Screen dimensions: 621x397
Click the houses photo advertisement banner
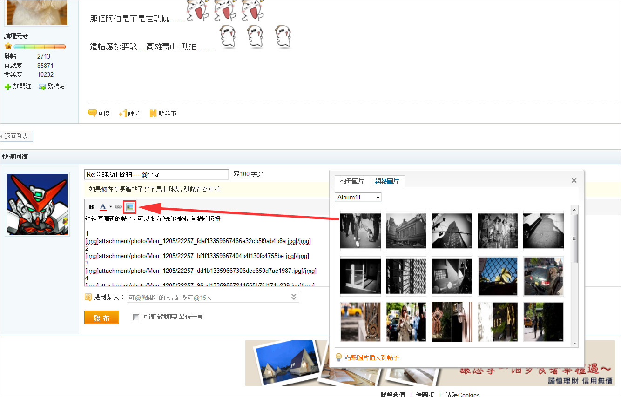[430, 363]
